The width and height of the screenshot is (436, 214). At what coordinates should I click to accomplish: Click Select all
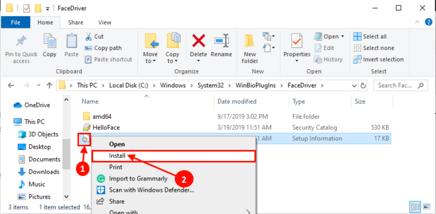click(x=370, y=36)
